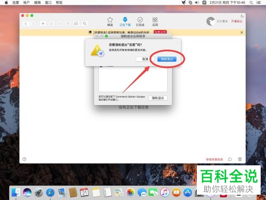Click 取消 in the force quit dialog
The height and width of the screenshot is (200, 266).
click(145, 59)
